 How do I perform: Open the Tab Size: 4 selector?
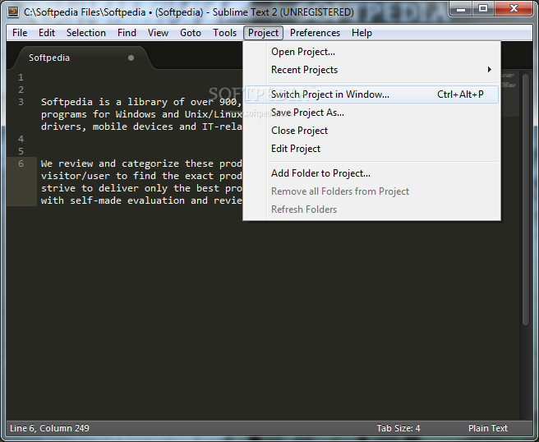[398, 428]
